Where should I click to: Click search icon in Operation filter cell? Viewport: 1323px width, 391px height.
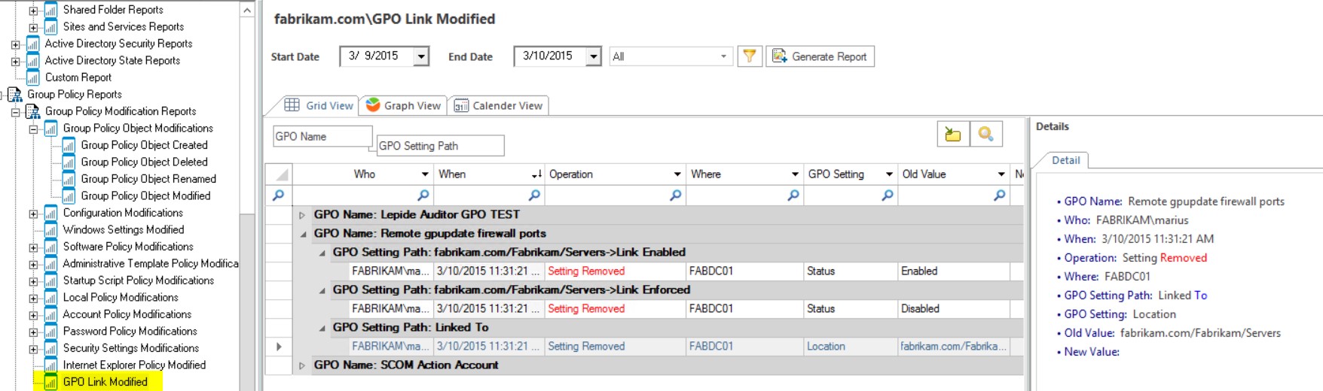[x=675, y=195]
